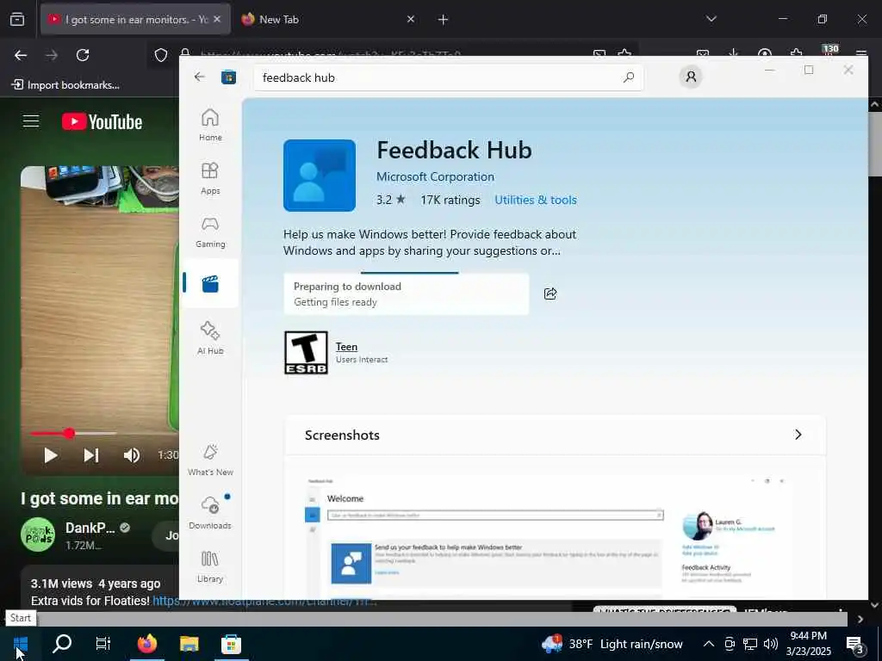Click the Store back arrow
Image resolution: width=882 pixels, height=661 pixels.
pos(200,77)
